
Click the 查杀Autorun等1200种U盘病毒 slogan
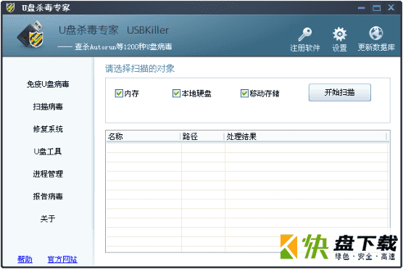tap(123, 47)
